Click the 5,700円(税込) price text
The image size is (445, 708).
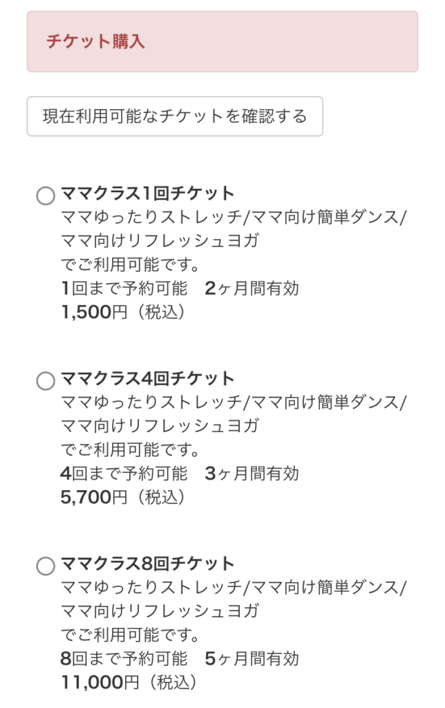124,498
